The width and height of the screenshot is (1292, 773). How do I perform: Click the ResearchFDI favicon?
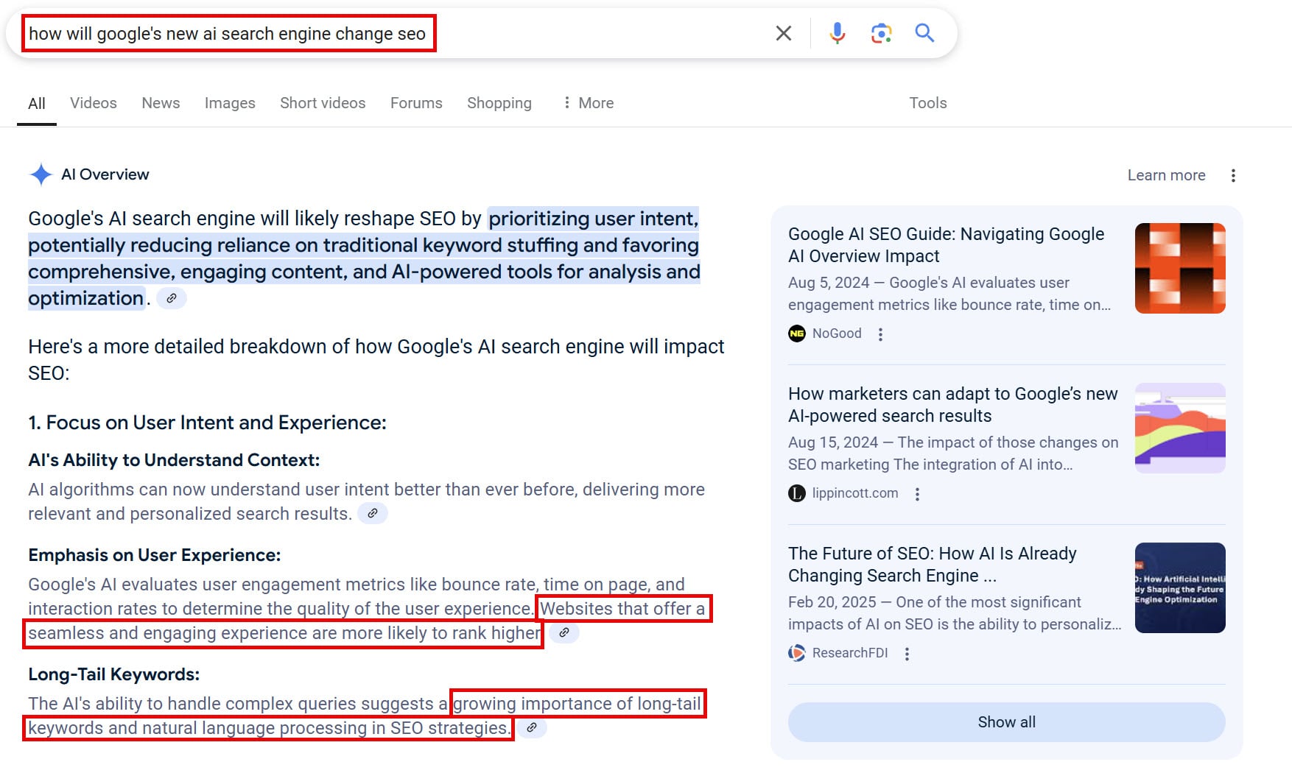[797, 653]
